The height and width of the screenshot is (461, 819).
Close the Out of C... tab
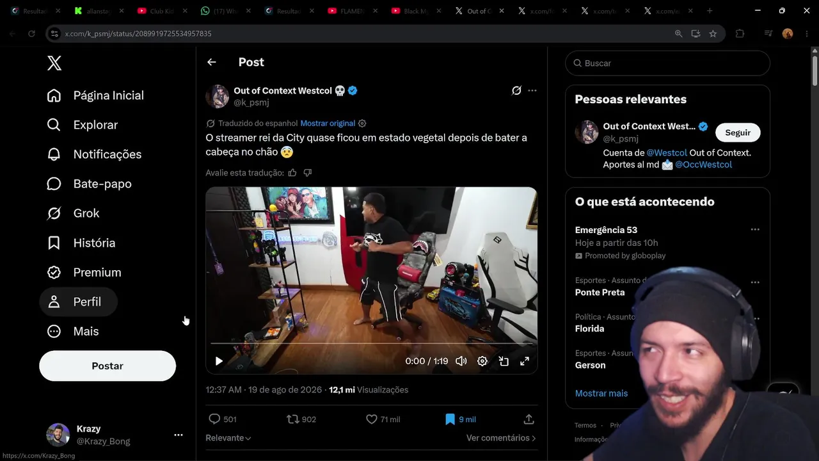[x=502, y=11]
